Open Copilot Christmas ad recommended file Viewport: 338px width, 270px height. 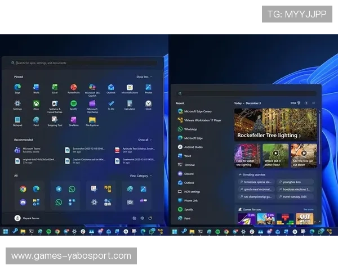(85, 161)
